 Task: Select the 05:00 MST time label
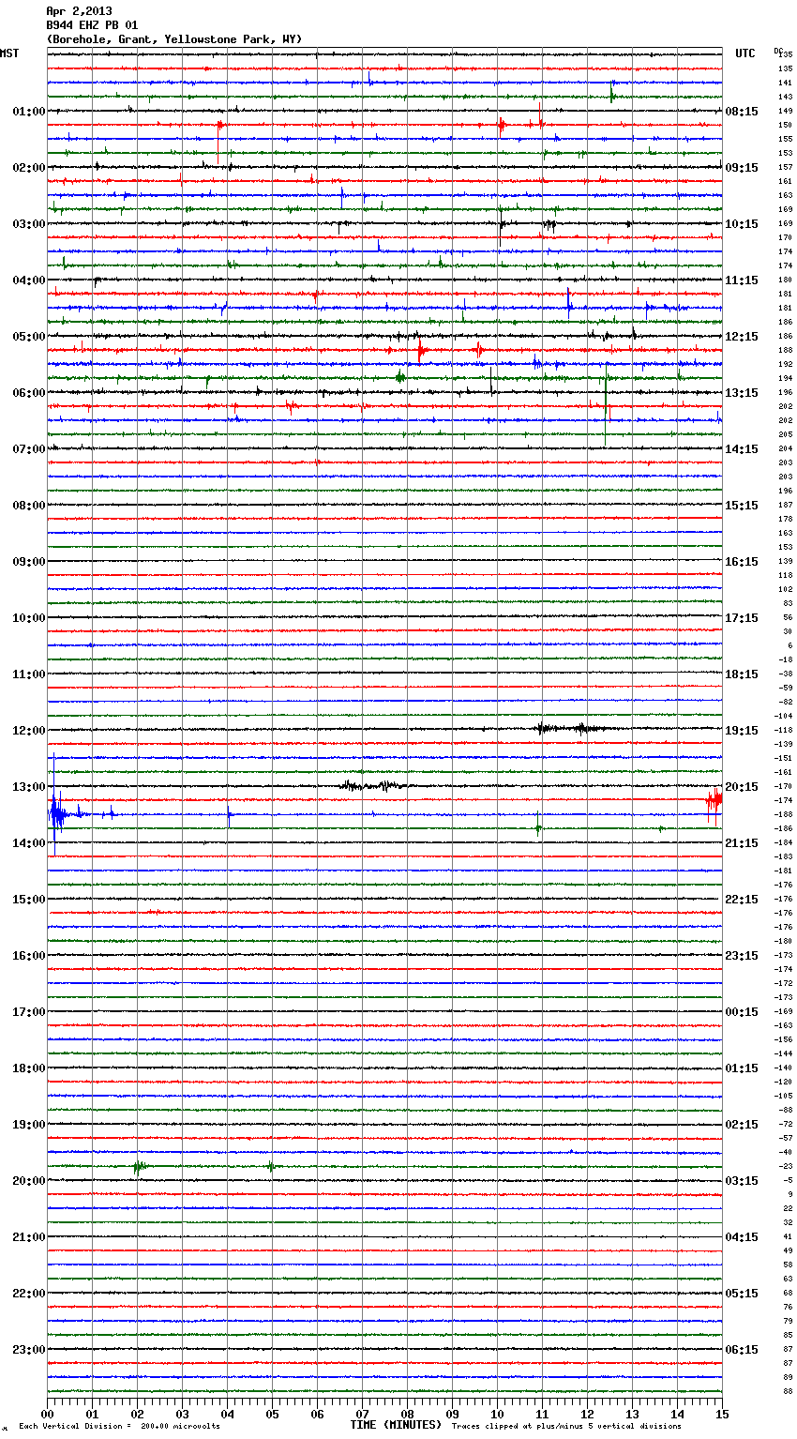29,337
